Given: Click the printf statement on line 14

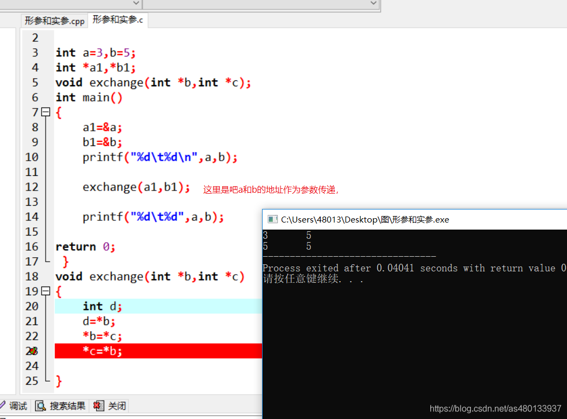Looking at the screenshot, I should tap(154, 217).
